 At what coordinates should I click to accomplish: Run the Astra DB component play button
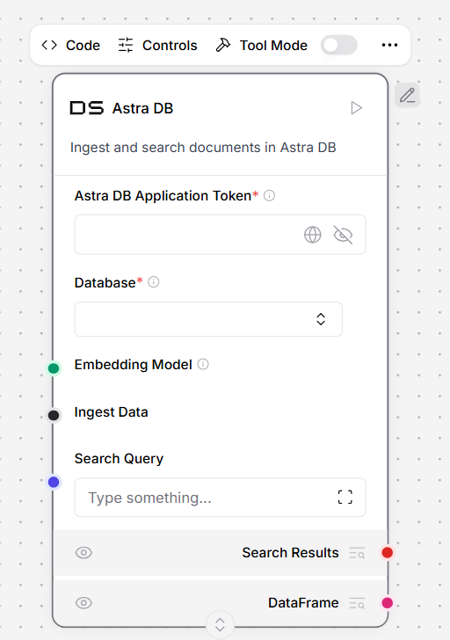click(356, 108)
